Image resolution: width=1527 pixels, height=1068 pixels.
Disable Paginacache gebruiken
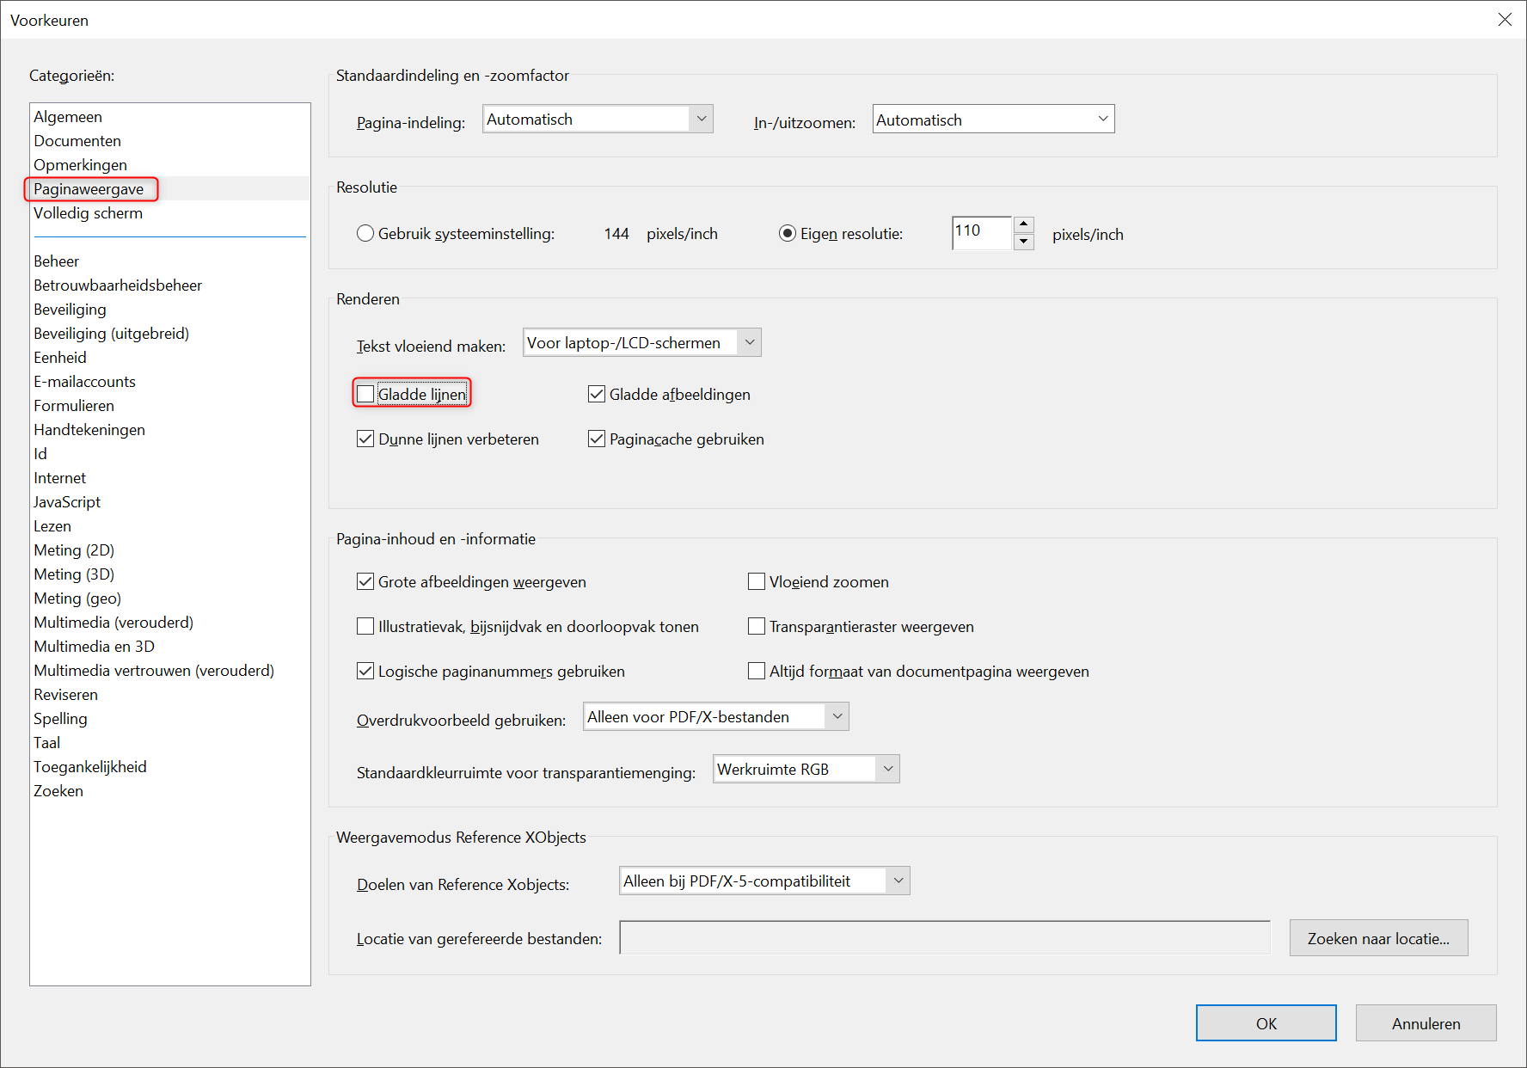pos(597,439)
